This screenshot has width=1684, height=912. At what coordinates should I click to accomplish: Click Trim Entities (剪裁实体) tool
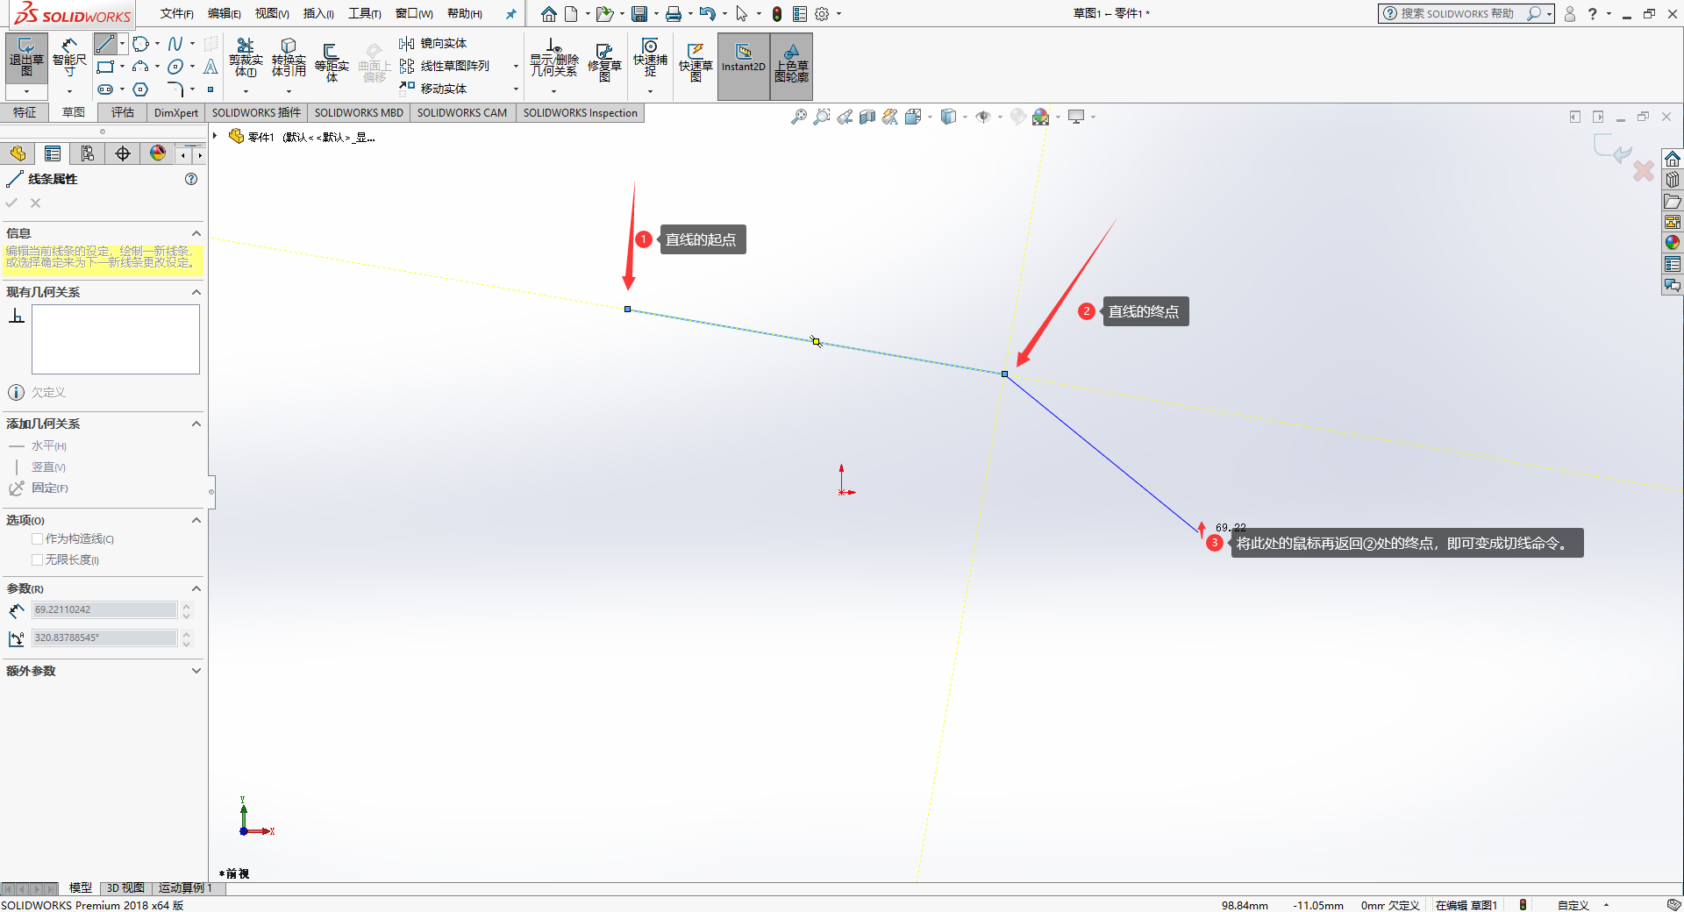(x=246, y=58)
